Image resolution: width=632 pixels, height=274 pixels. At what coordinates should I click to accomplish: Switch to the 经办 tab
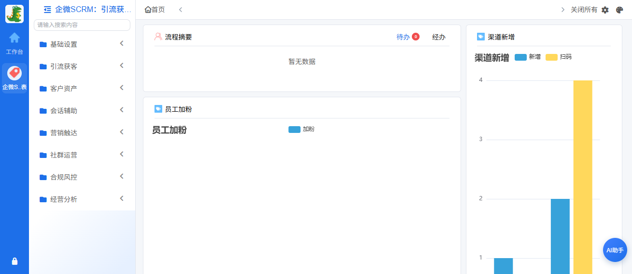tap(439, 37)
